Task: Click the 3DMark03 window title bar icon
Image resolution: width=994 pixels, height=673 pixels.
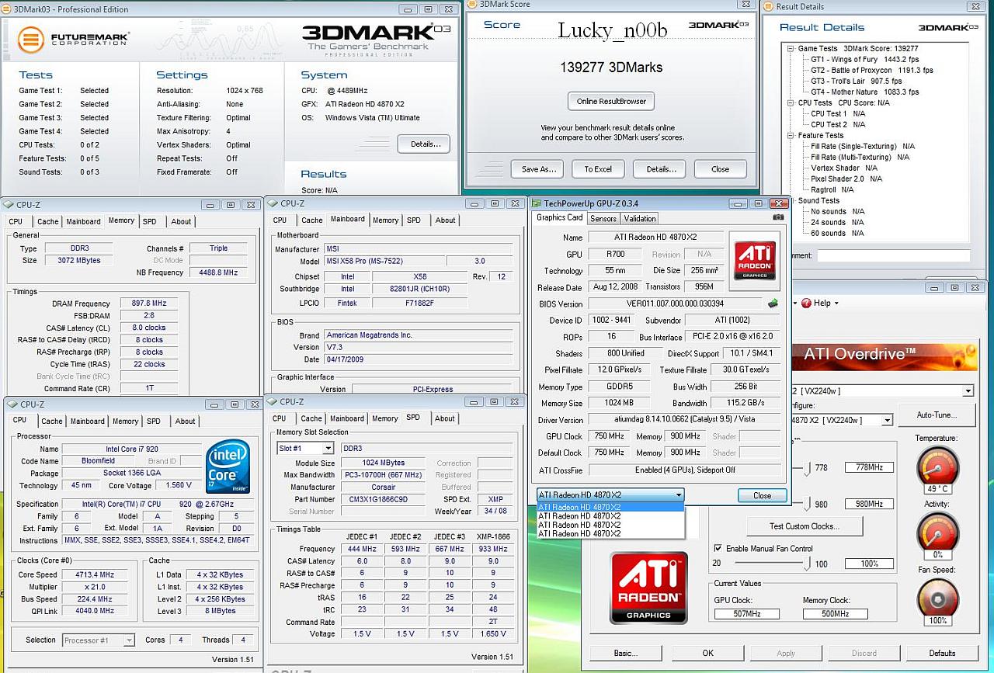Action: 8,9
